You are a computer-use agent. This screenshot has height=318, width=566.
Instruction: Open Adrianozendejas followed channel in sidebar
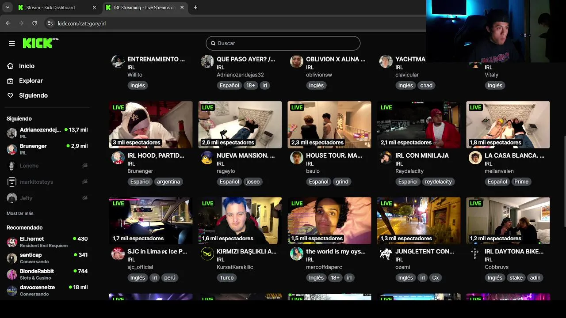tap(47, 133)
